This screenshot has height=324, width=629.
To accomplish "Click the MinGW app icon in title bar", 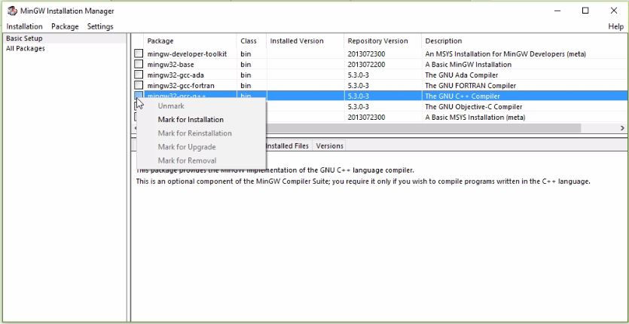I will click(x=12, y=11).
